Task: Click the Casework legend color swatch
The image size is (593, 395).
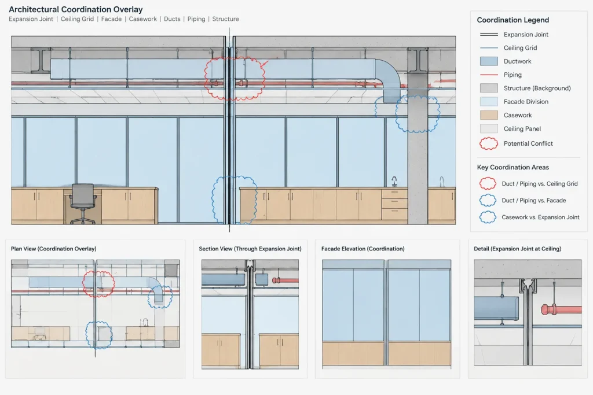Action: click(x=489, y=115)
